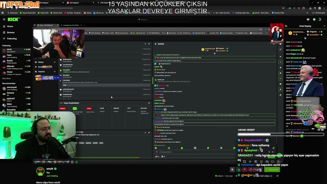Click the red YAYINDA live status badge
Screen dimensions: 327x184
pos(62,108)
